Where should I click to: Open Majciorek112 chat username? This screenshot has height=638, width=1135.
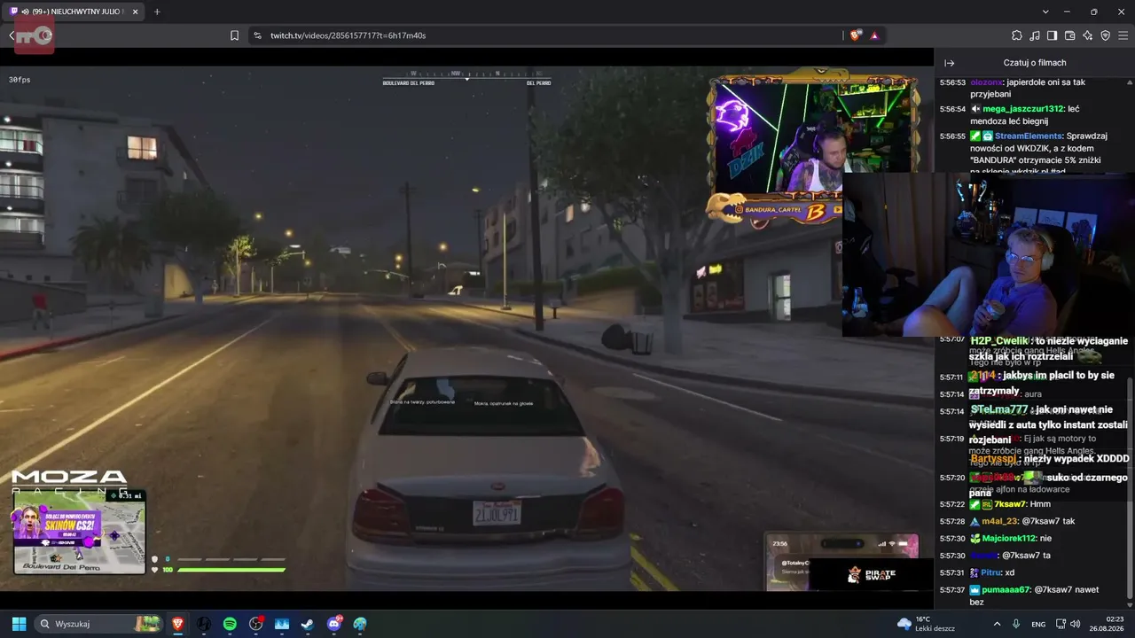pos(1009,539)
